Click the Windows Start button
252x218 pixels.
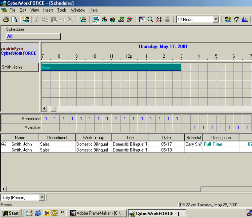pyautogui.click(x=11, y=213)
